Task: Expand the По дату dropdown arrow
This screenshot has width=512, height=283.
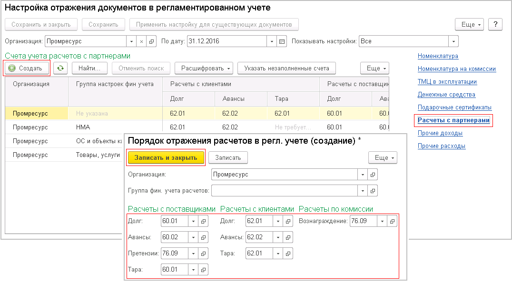Action: point(272,41)
